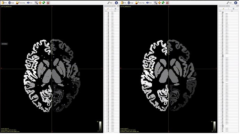
Task: Open the Tool dropdown in right window
Action: (229, 3)
